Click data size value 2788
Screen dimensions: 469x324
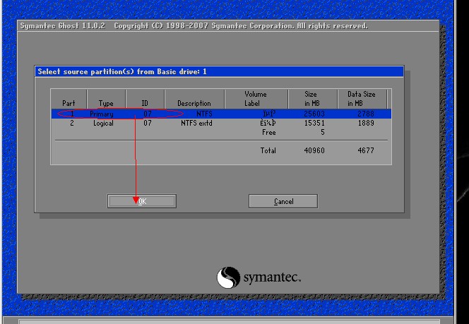pos(366,114)
